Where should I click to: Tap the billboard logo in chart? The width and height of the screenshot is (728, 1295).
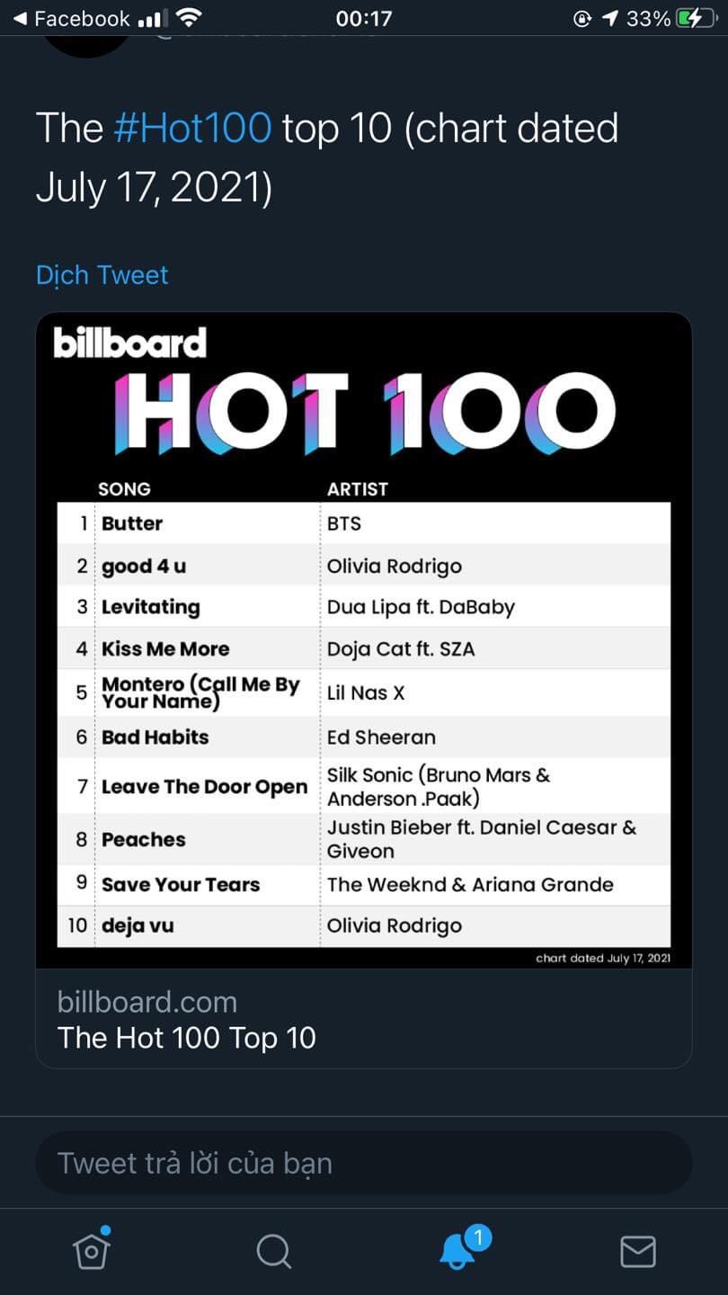130,343
